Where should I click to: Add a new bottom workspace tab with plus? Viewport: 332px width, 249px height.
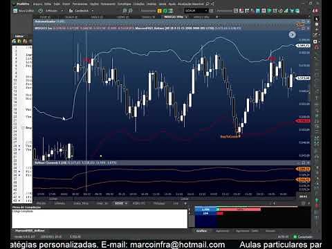coord(185,203)
